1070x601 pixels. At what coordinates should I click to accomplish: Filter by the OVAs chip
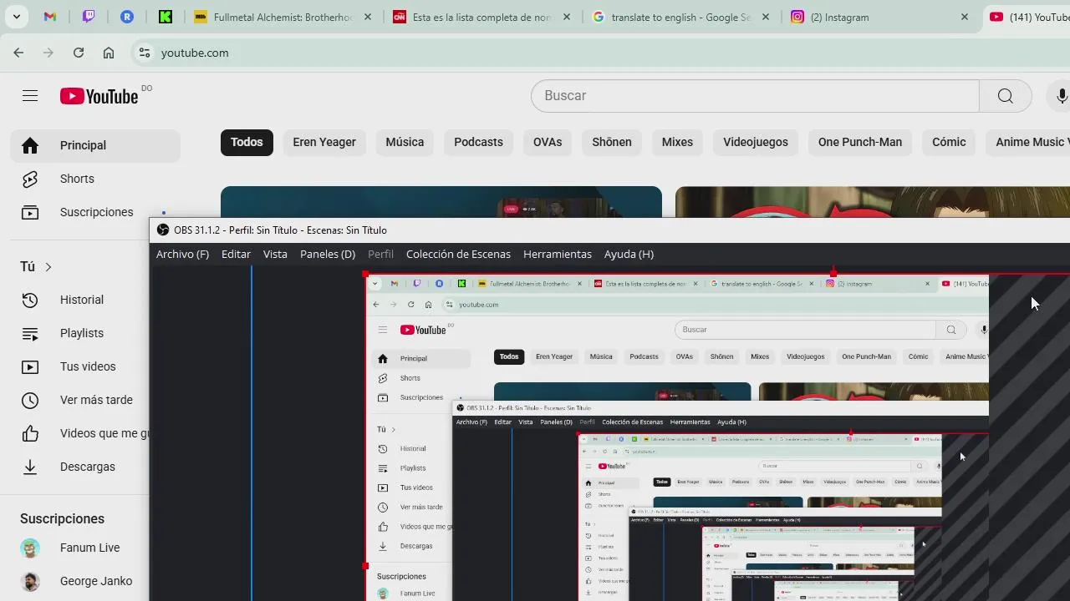548,142
